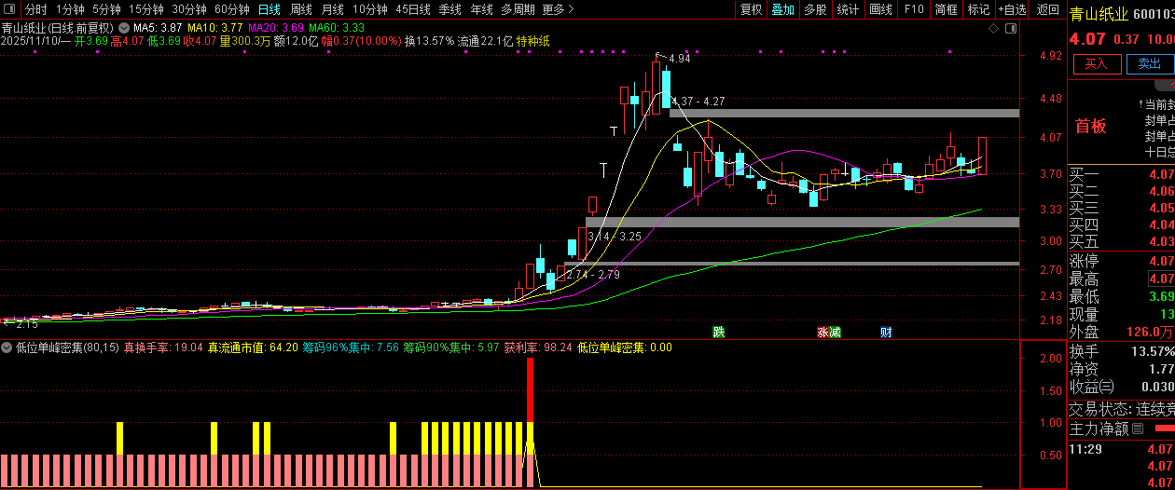
Task: Switch to 60分钟 period
Action: pos(231,9)
